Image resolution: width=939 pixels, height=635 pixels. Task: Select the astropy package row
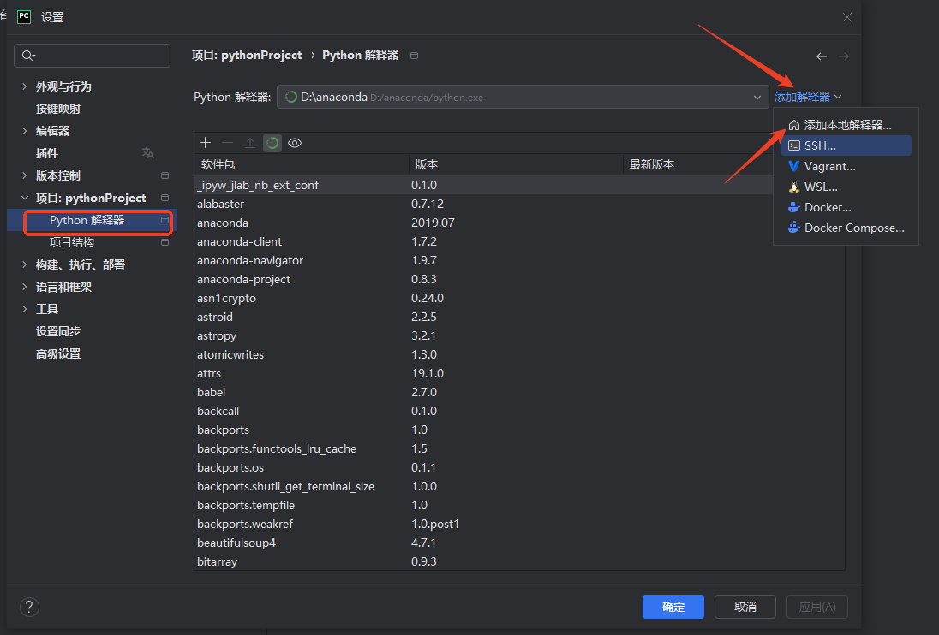coord(519,336)
